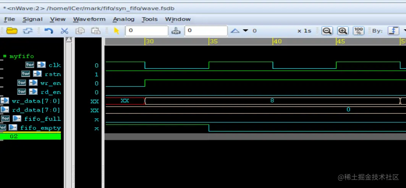Click the undo arrow icon
406x188 pixels.
[49, 31]
